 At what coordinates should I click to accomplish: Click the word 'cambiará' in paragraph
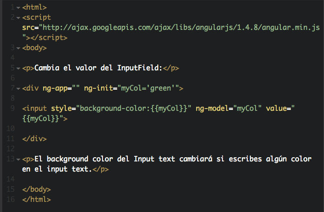coord(196,159)
